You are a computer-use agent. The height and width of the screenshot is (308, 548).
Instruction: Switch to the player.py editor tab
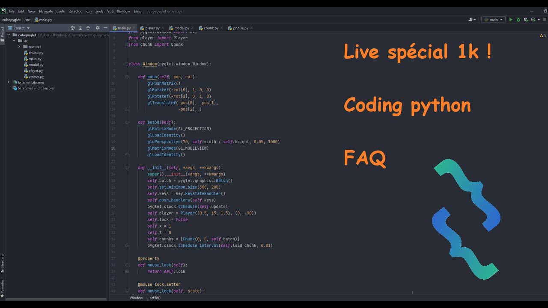[x=152, y=28]
